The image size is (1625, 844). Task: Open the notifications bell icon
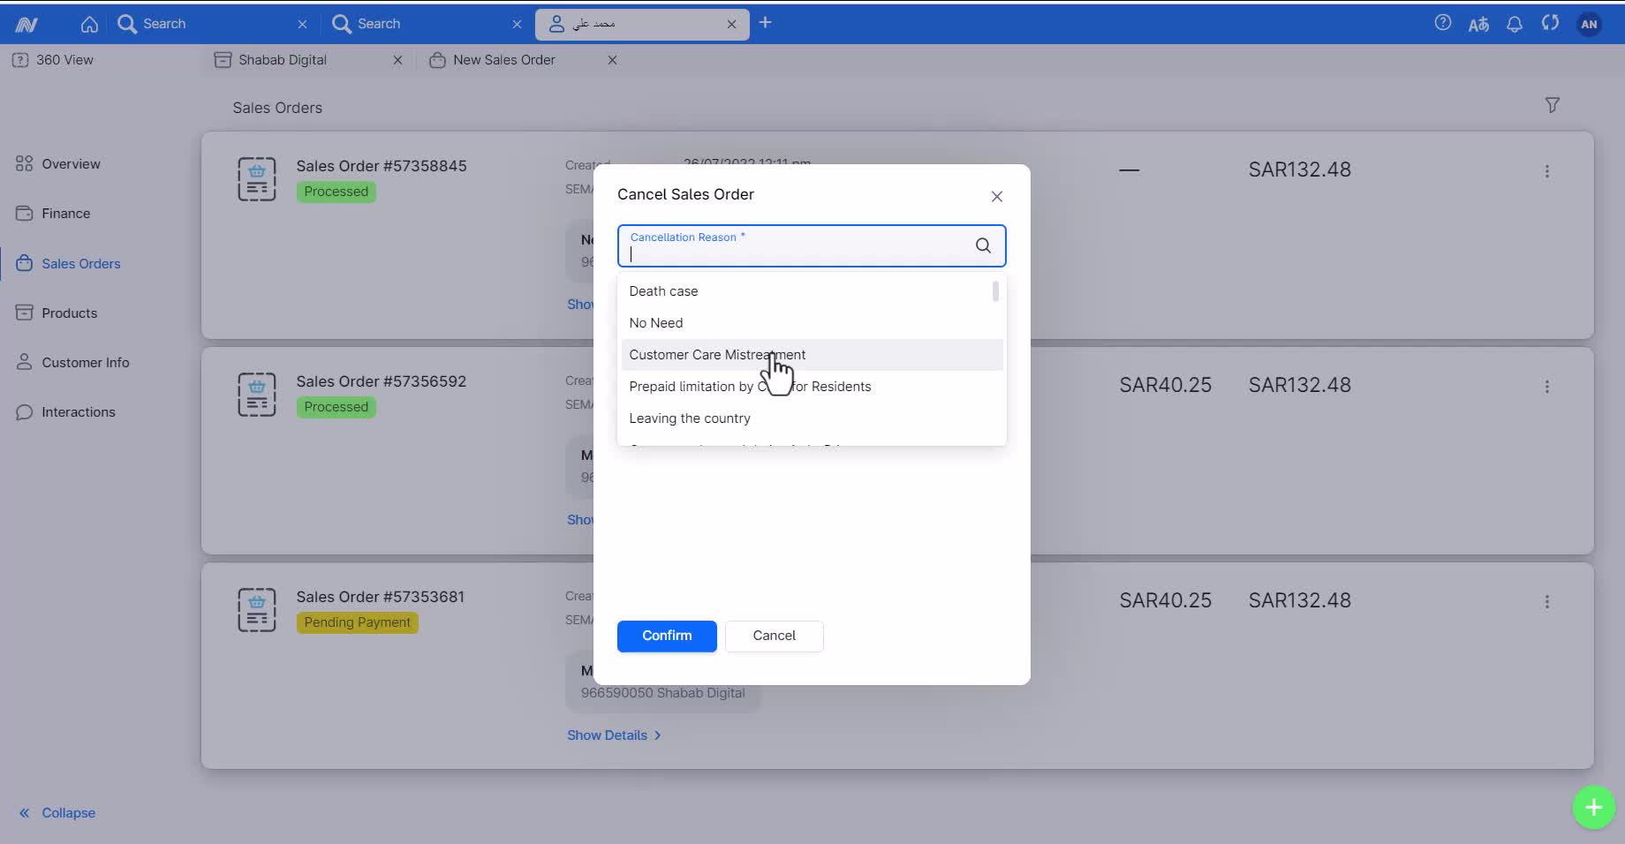click(1514, 24)
